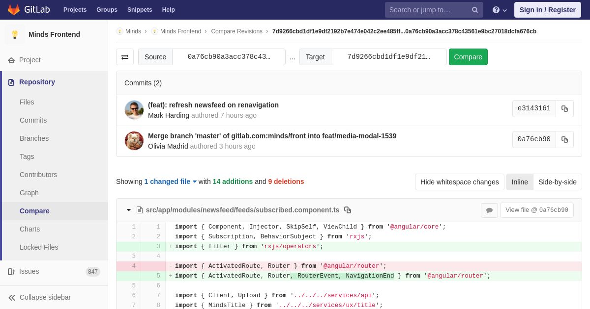The width and height of the screenshot is (590, 309).
Task: Copy commit SHA e3143161 to clipboard
Action: click(x=564, y=109)
